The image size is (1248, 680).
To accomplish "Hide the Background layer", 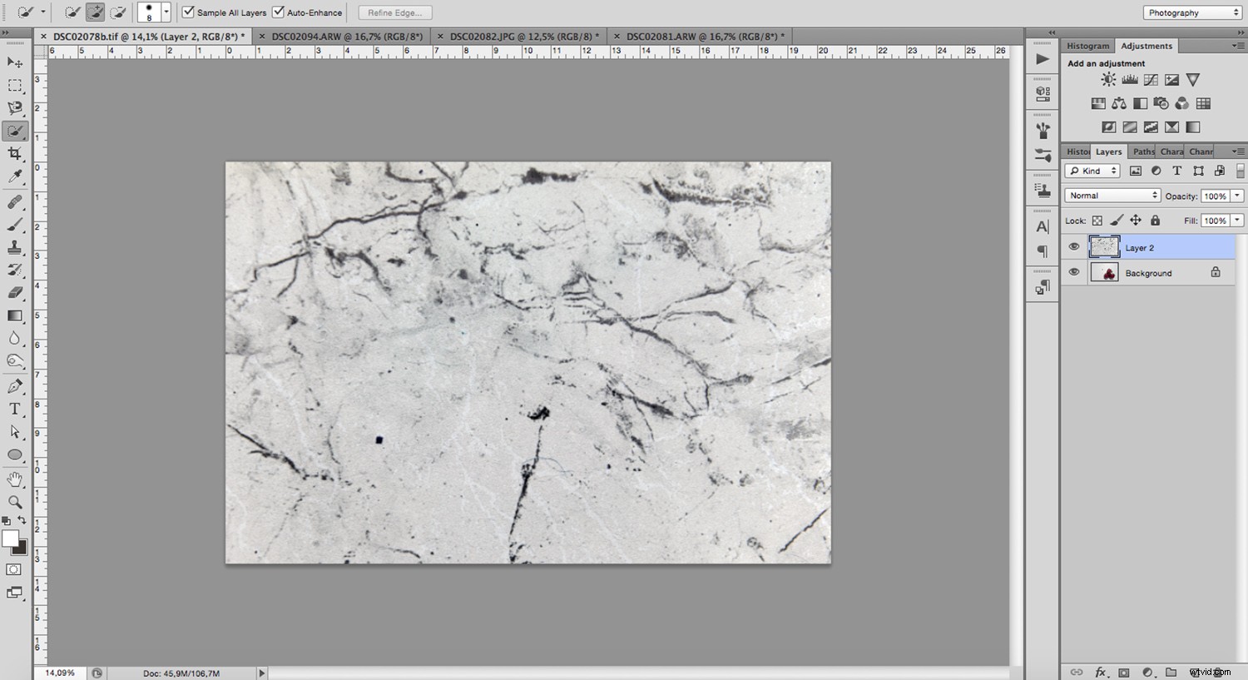I will 1074,271.
